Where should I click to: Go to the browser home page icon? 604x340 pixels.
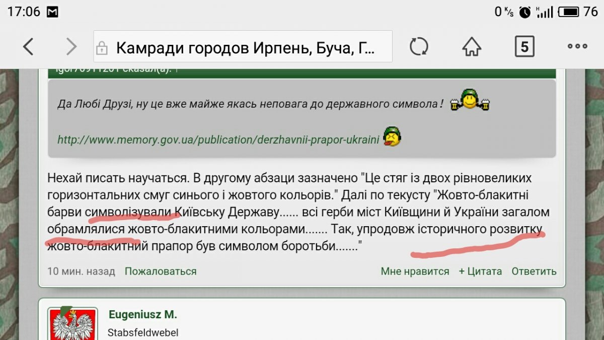pyautogui.click(x=472, y=47)
